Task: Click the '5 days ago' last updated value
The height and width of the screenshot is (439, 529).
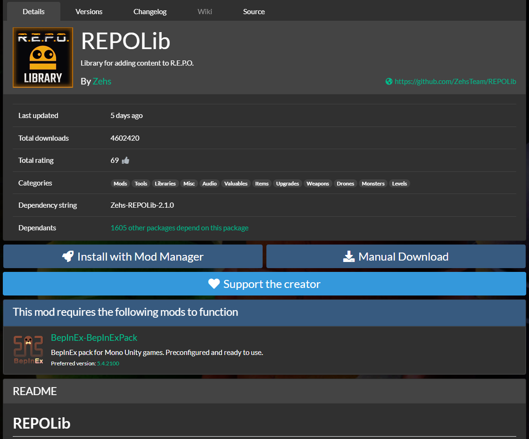Action: point(126,116)
